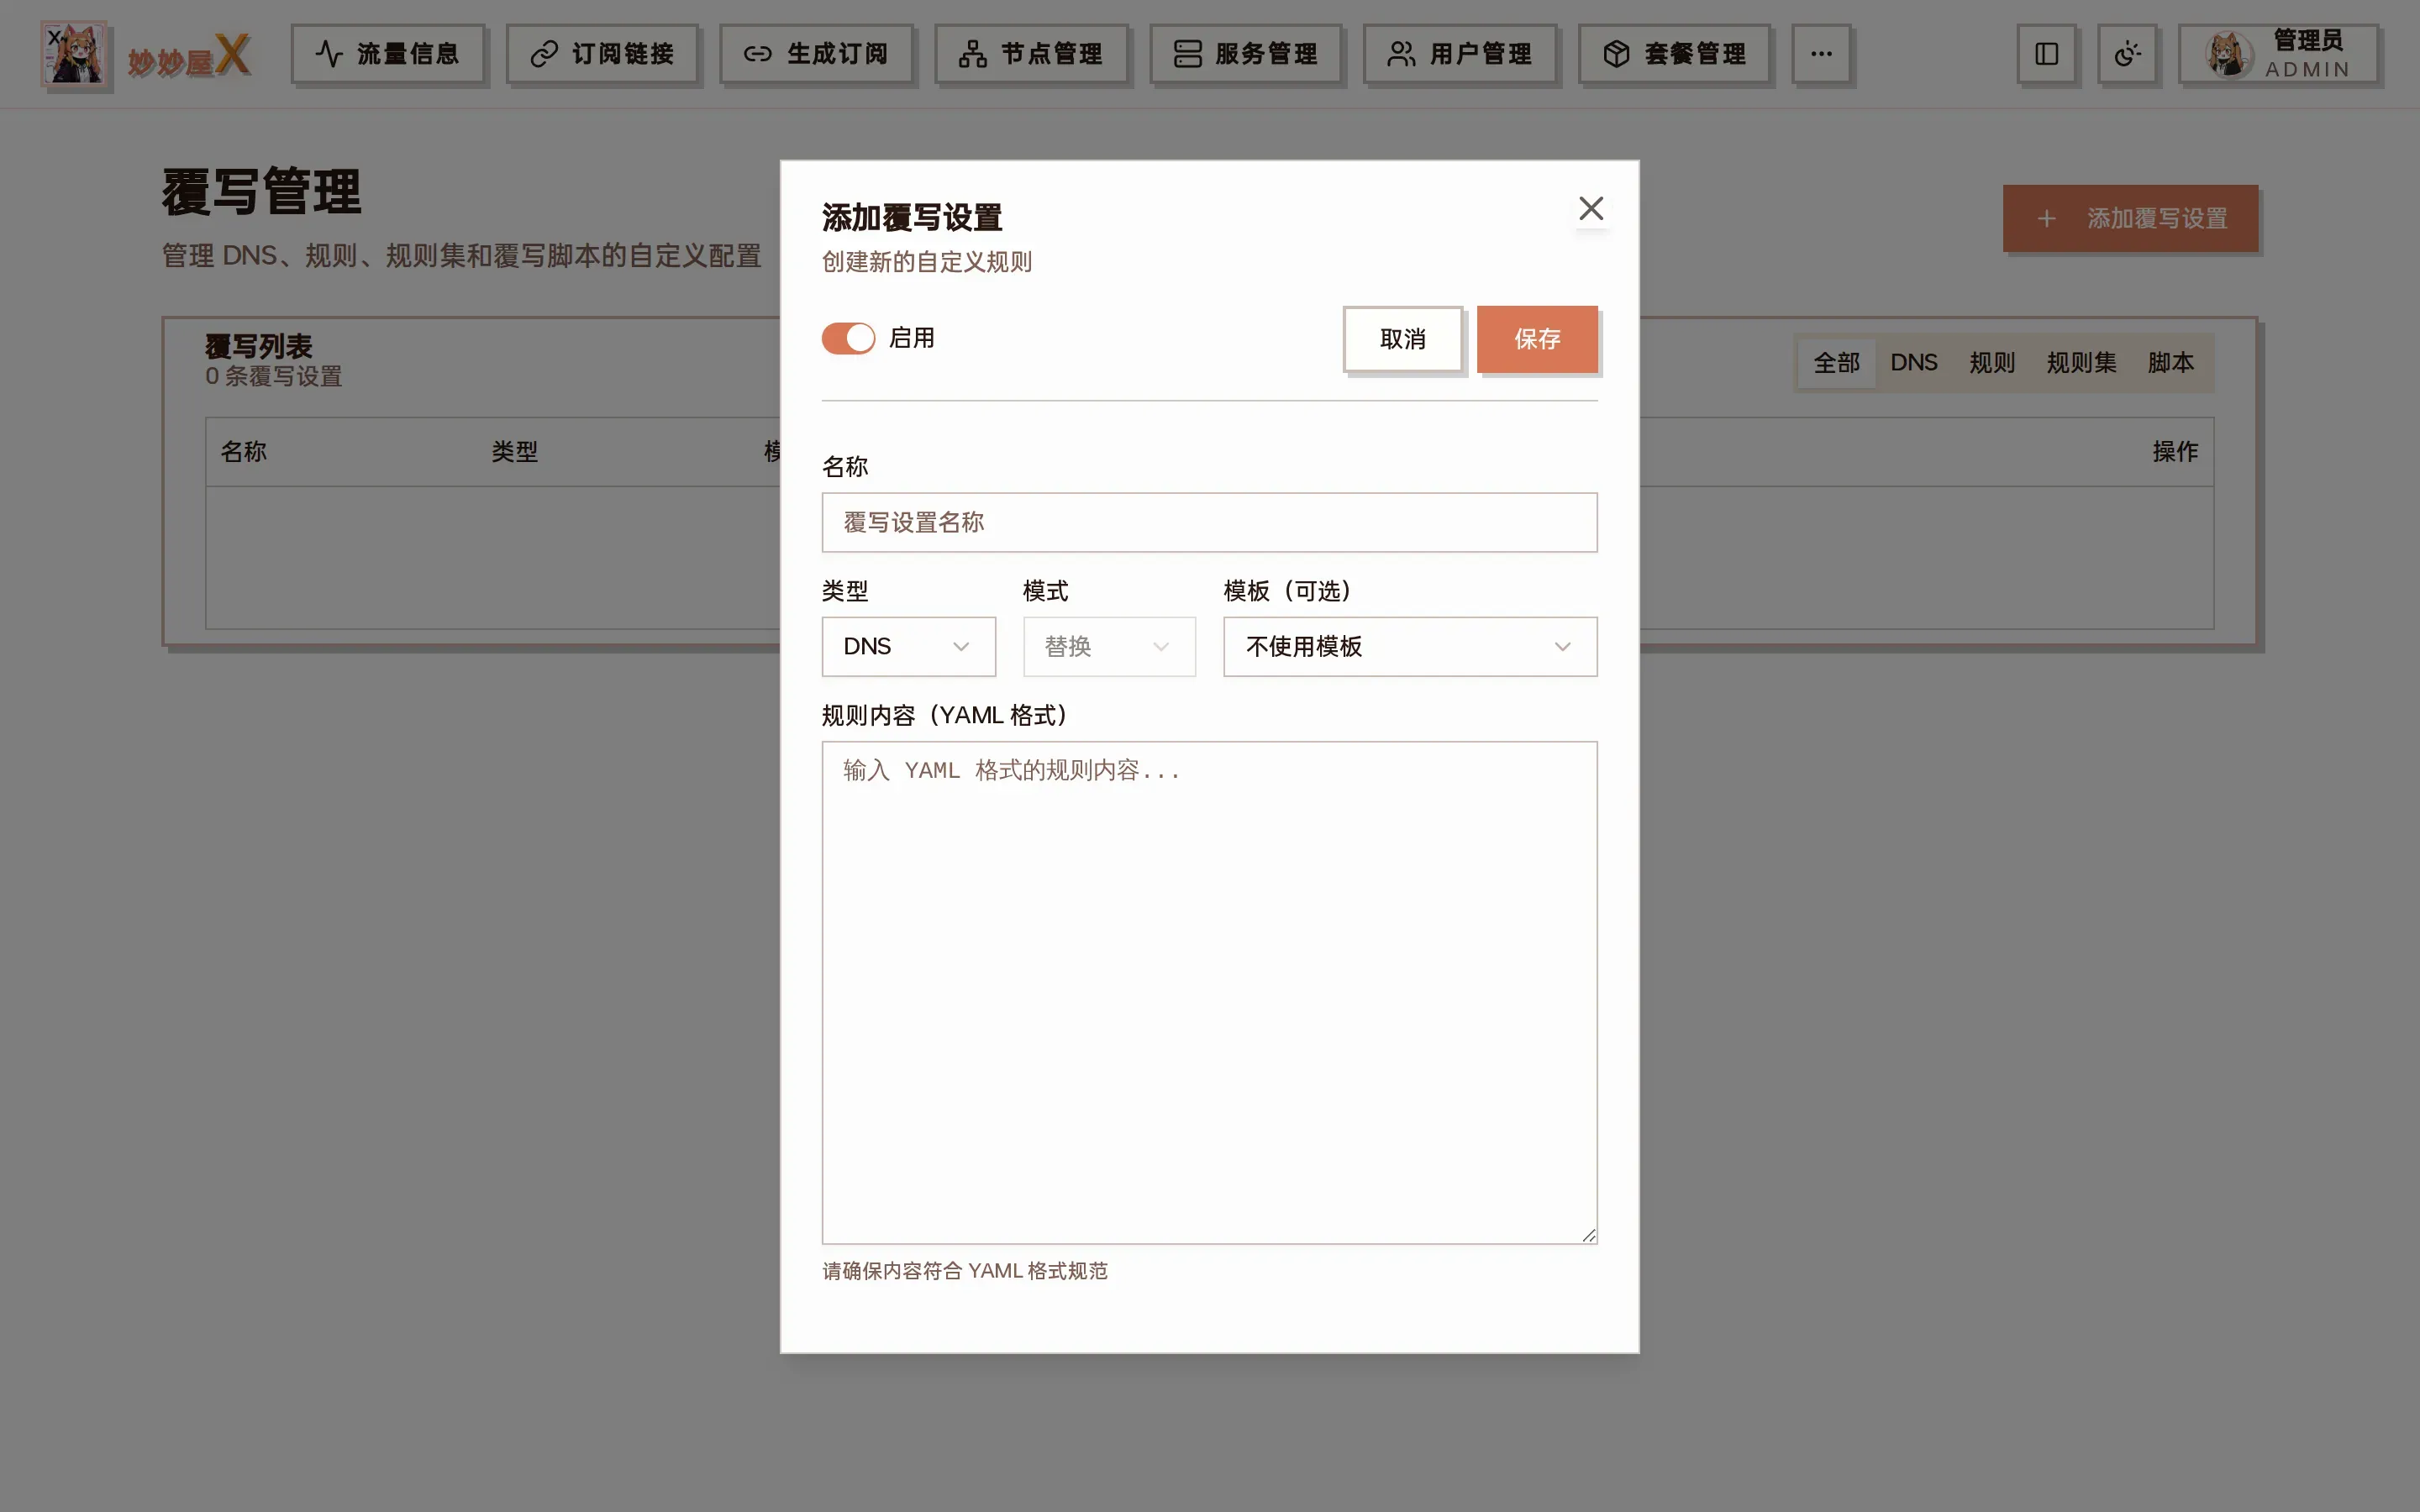Open the 类型 DNS dropdown
Viewport: 2420px width, 1512px height.
908,646
